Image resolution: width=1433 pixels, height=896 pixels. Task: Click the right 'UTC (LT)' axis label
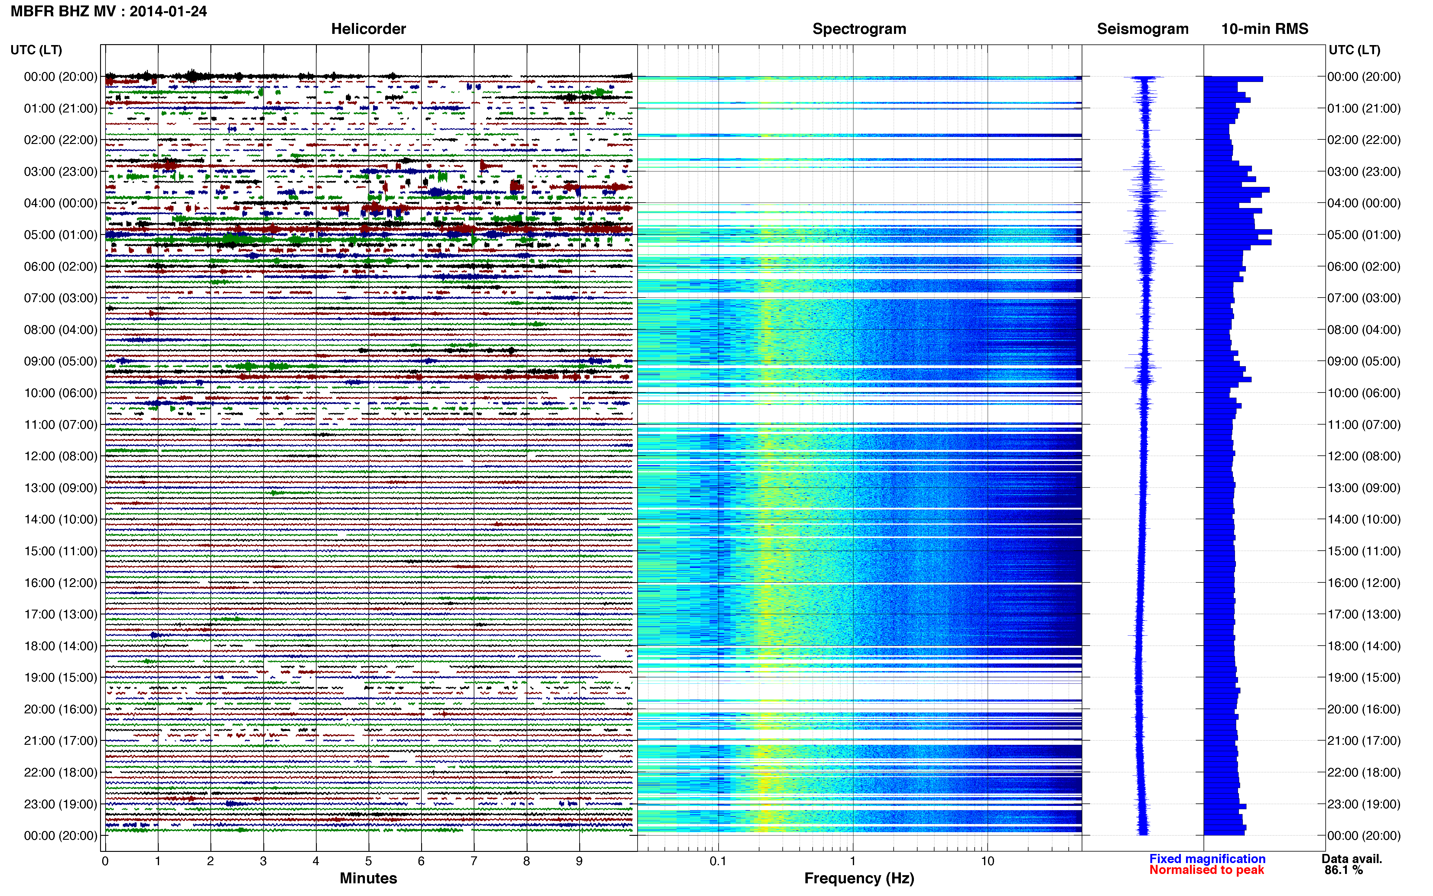pos(1354,50)
